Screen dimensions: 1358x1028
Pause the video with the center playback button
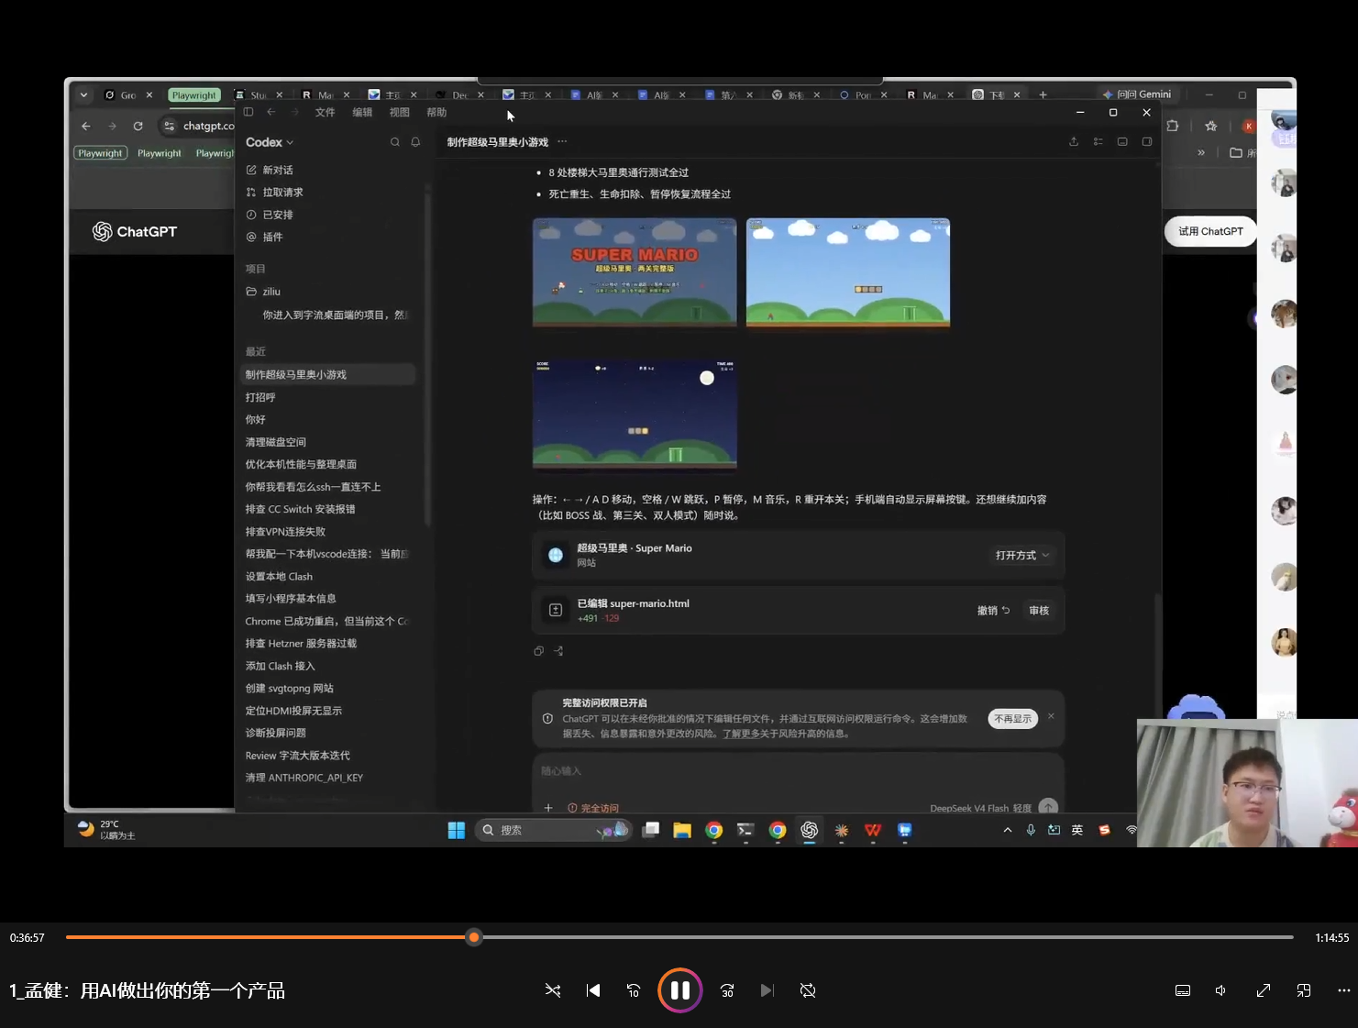coord(679,990)
